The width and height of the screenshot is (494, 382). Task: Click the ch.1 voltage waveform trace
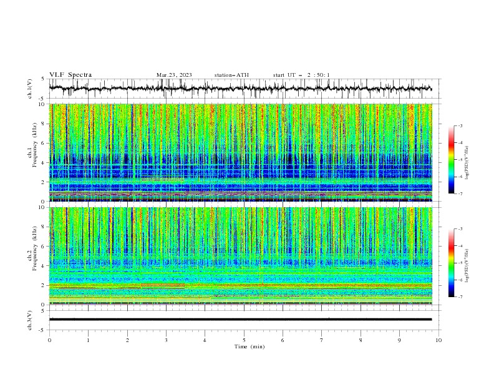[x=240, y=89]
